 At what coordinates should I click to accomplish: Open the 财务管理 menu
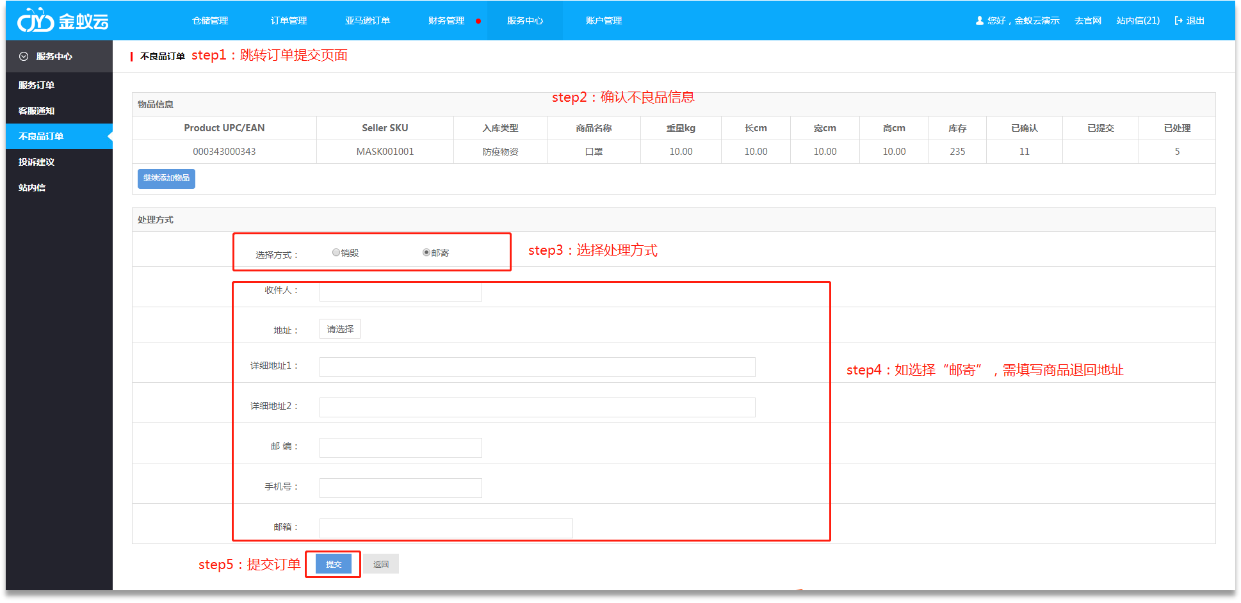pos(446,20)
